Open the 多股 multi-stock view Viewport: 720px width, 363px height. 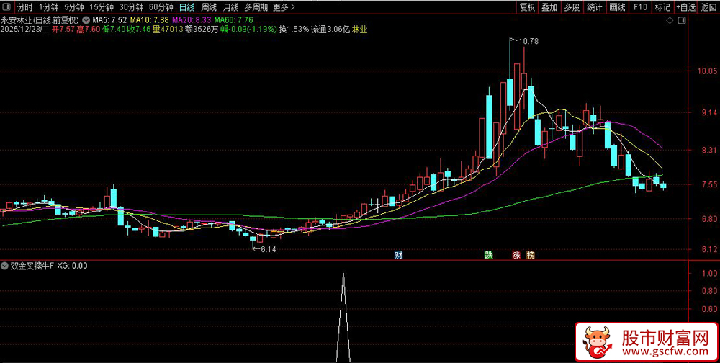[x=572, y=7]
